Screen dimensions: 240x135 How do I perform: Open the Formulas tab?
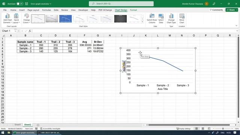[46, 10]
